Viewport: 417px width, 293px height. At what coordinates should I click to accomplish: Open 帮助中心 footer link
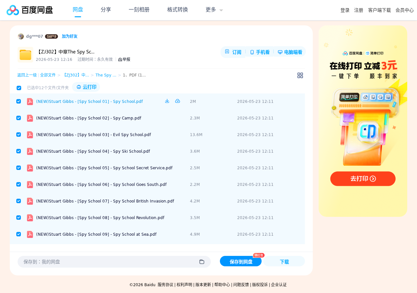click(x=222, y=285)
